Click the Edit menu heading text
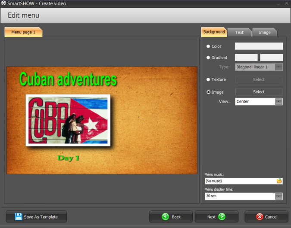This screenshot has width=291, height=228. click(x=23, y=15)
